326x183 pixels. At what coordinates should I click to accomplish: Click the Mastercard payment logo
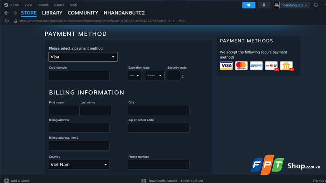pyautogui.click(x=241, y=66)
